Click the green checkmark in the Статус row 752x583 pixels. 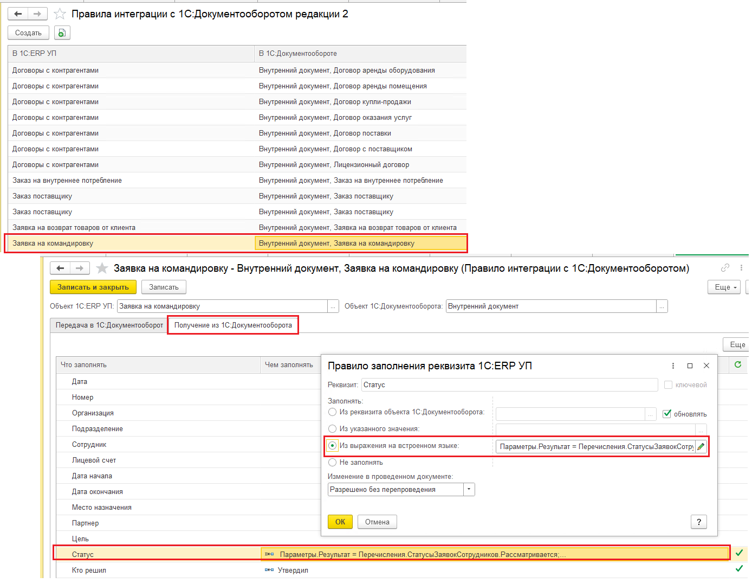tap(739, 553)
